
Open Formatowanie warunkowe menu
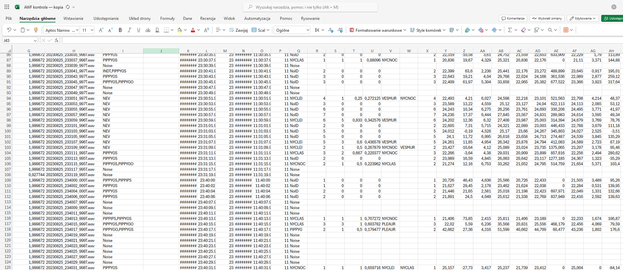point(378,30)
